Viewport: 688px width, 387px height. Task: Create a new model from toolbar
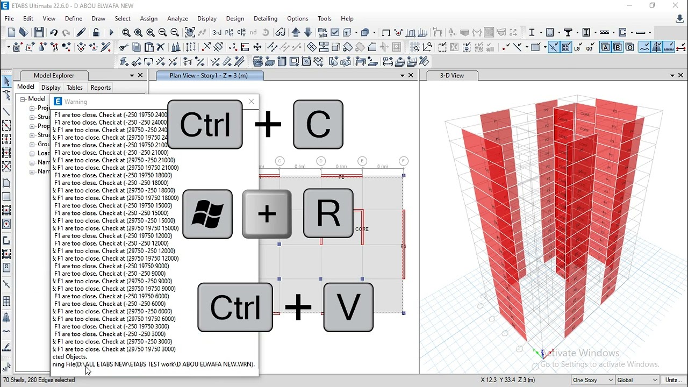[x=12, y=33]
